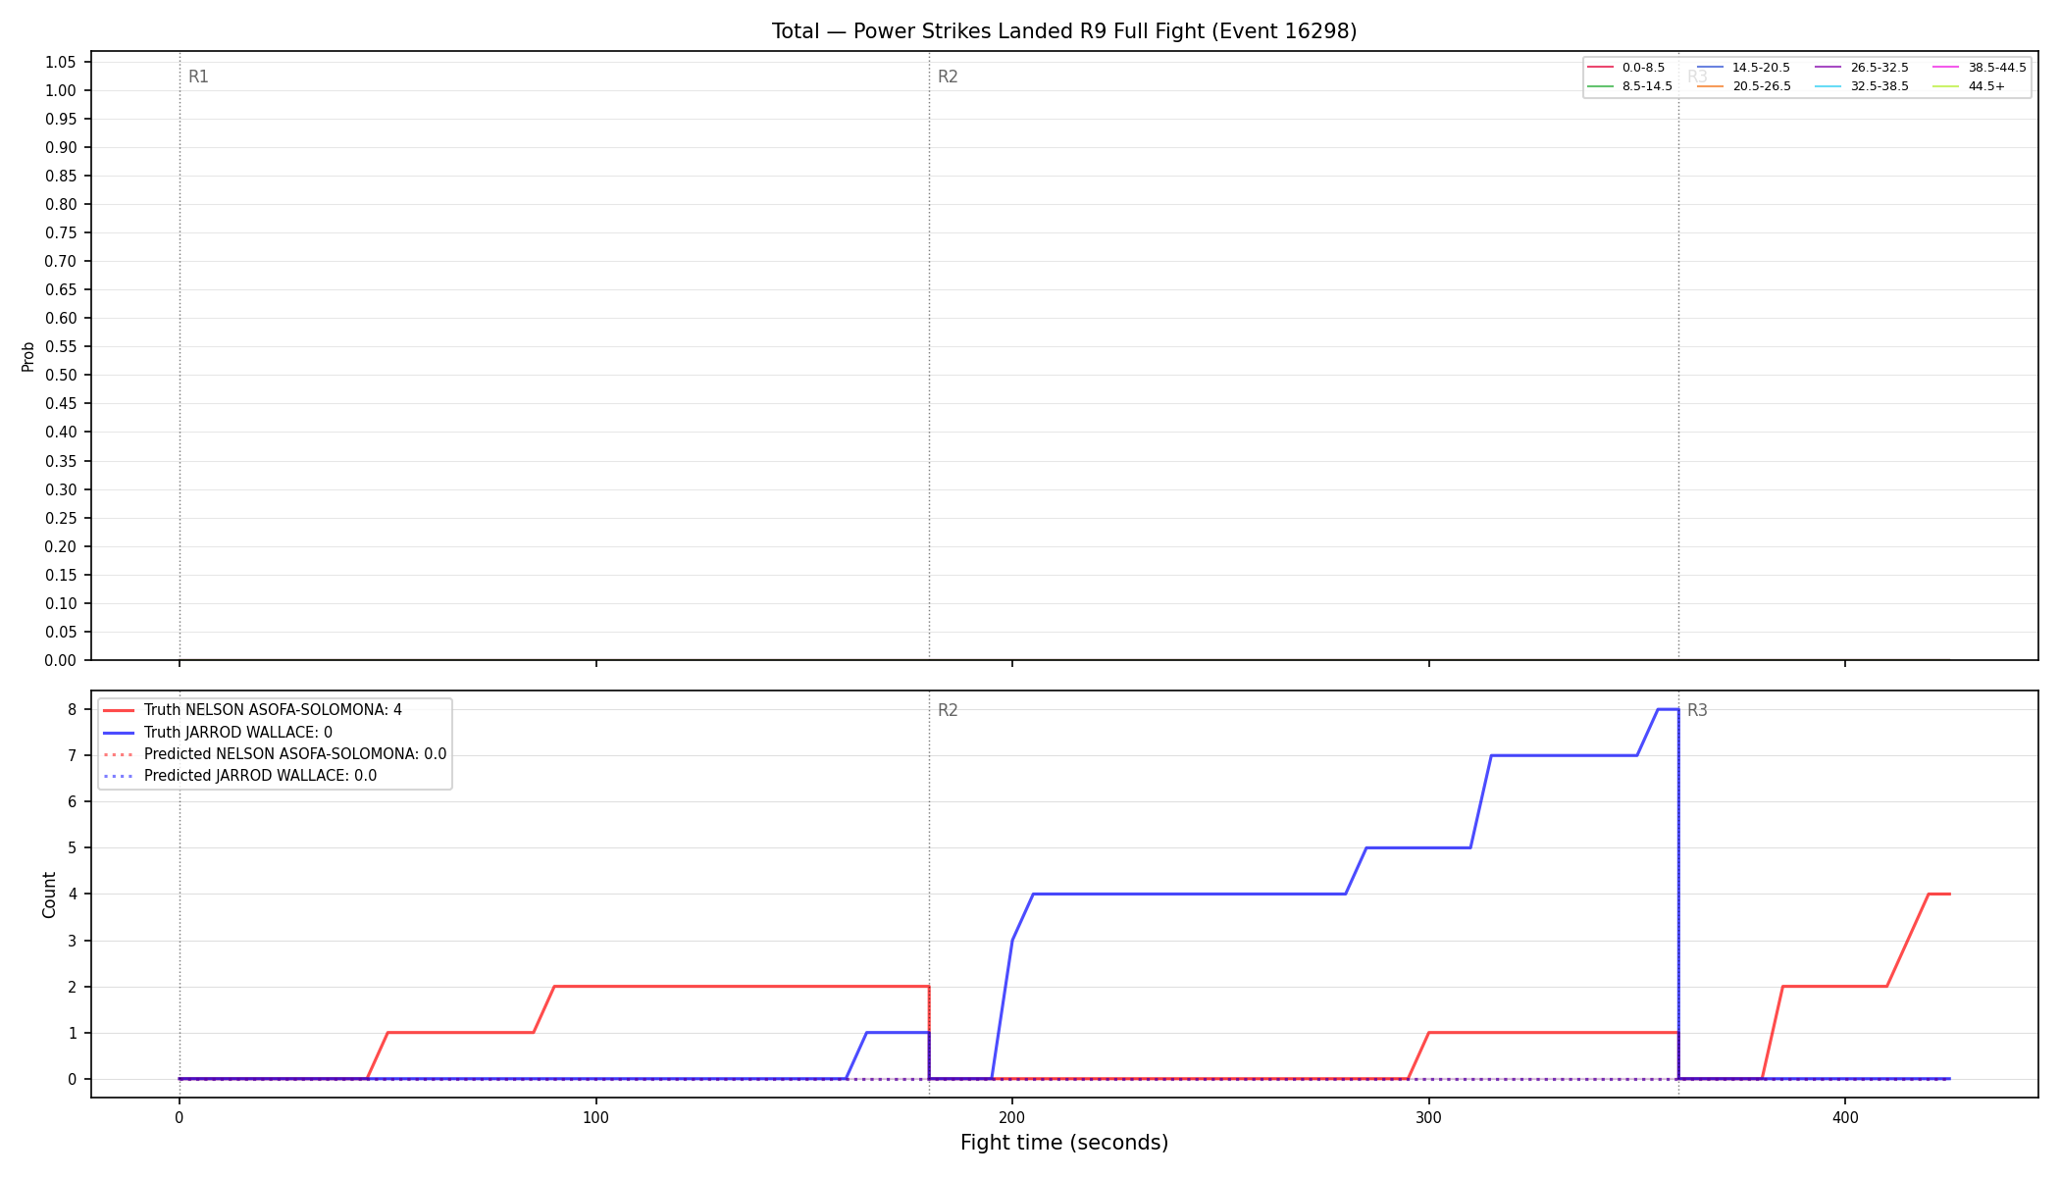Click the 0.75 tick on Prob axis
2060x1177 pixels.
[x=60, y=233]
